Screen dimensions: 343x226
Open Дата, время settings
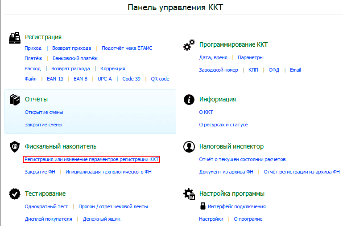click(x=213, y=57)
